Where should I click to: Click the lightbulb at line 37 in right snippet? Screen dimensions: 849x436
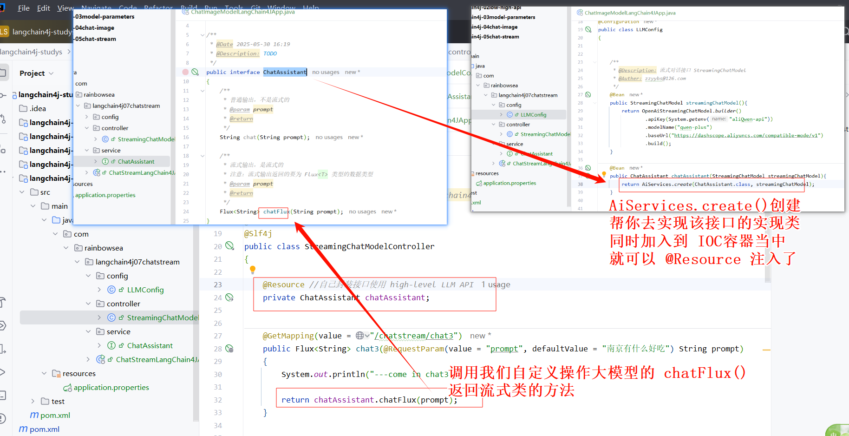(604, 174)
